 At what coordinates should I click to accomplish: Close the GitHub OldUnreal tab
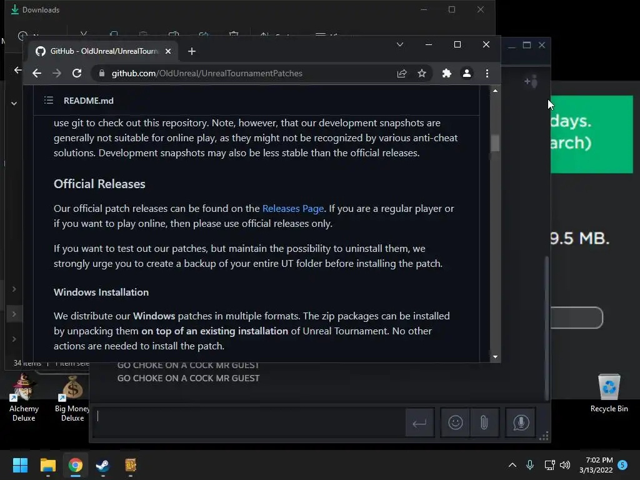click(167, 51)
